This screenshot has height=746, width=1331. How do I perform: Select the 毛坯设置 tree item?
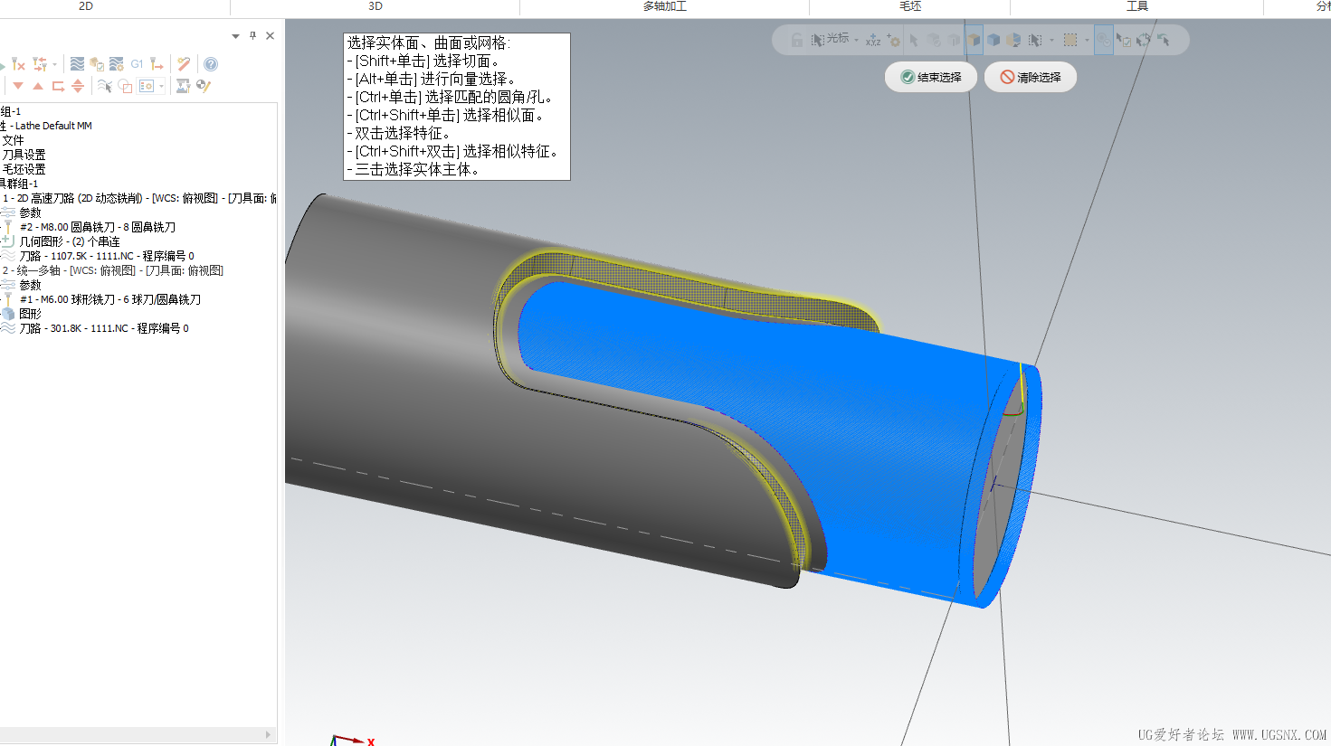point(24,169)
